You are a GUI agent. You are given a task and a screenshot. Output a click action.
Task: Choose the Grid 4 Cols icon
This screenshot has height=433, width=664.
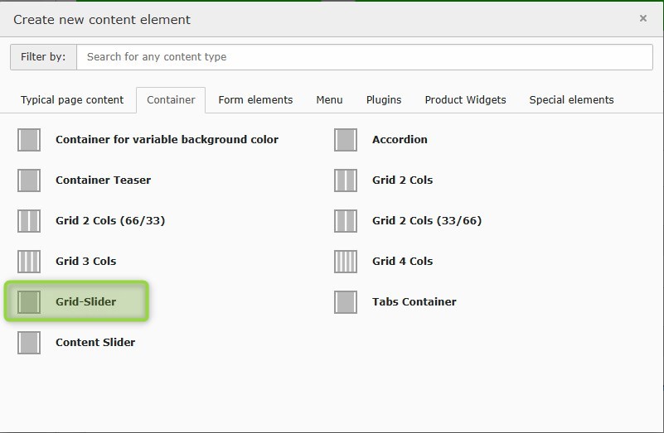346,262
